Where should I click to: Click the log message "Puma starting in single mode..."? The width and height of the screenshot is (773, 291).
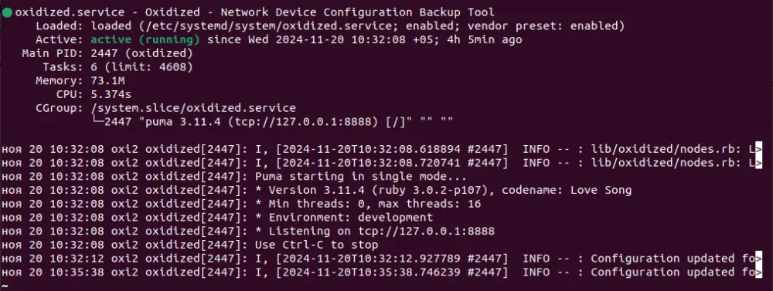pos(360,176)
